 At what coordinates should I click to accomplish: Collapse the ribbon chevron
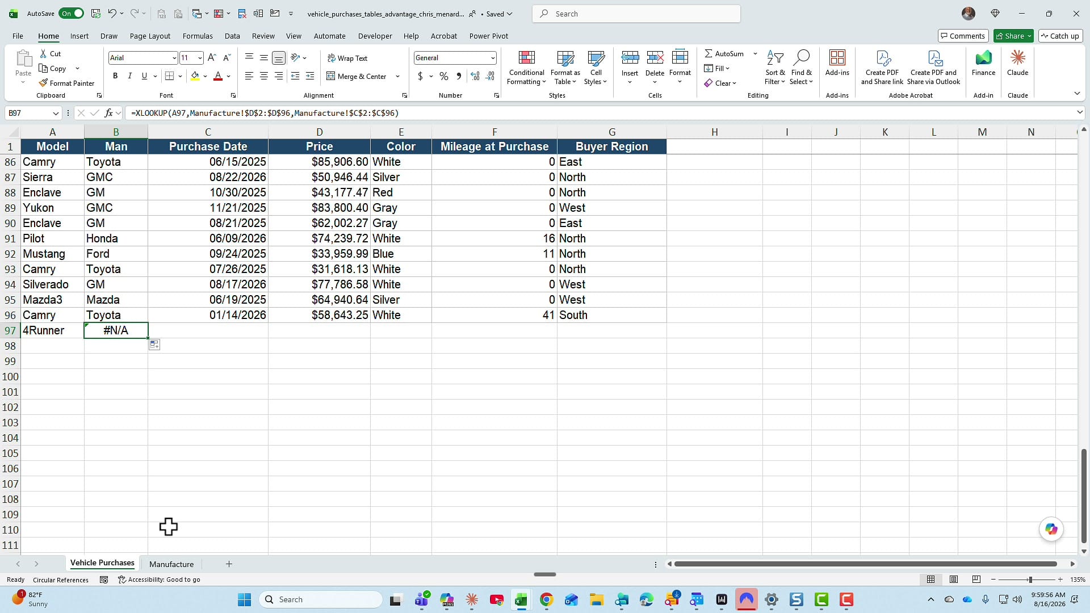click(1077, 93)
